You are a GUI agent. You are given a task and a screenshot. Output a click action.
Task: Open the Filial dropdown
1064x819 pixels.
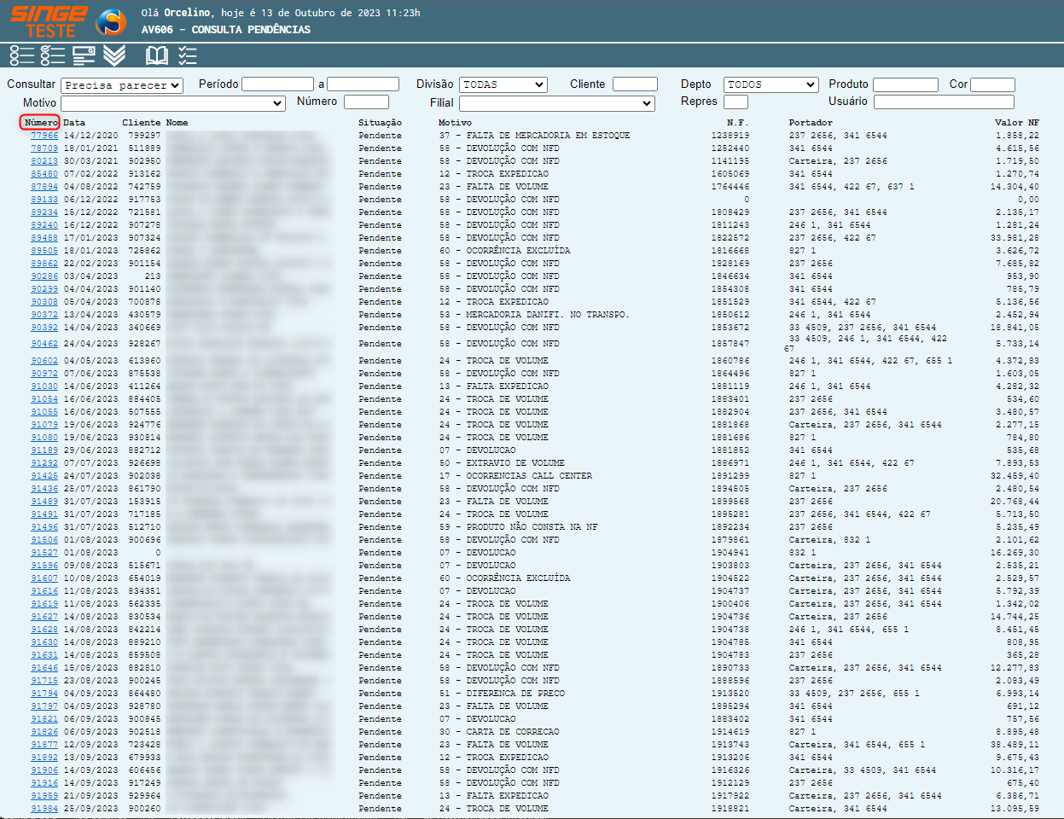click(x=556, y=103)
